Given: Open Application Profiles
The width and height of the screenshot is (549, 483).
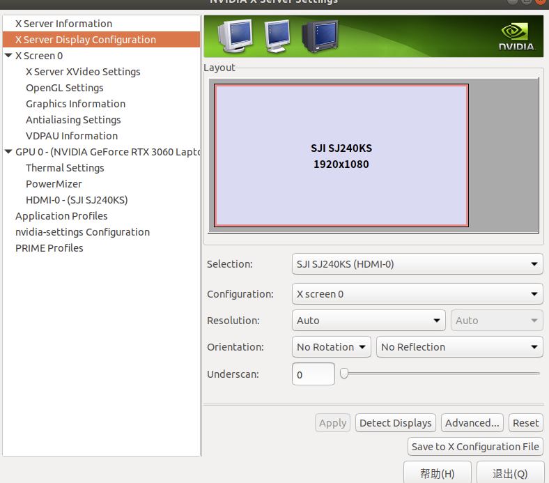Looking at the screenshot, I should click(x=61, y=216).
